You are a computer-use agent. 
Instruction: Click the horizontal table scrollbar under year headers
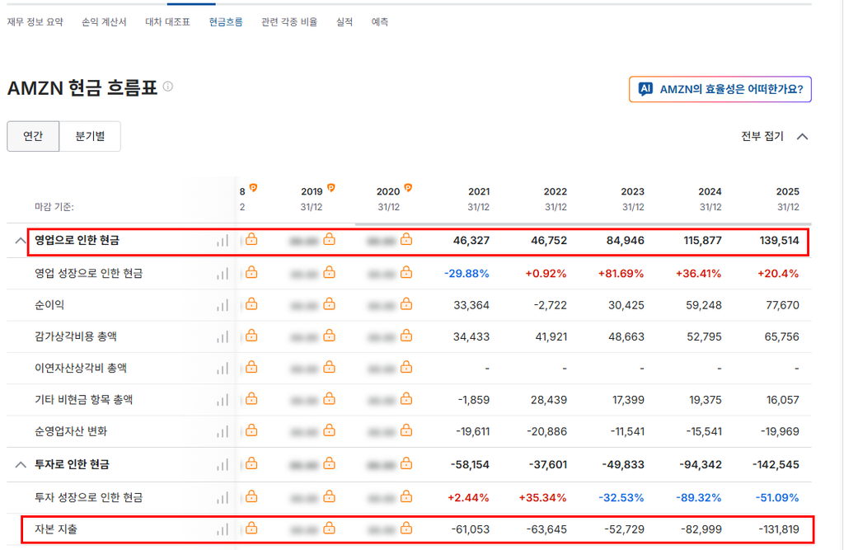(583, 223)
